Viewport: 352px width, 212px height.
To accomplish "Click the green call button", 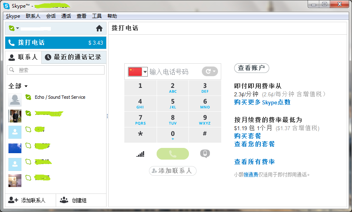I will tap(173, 154).
